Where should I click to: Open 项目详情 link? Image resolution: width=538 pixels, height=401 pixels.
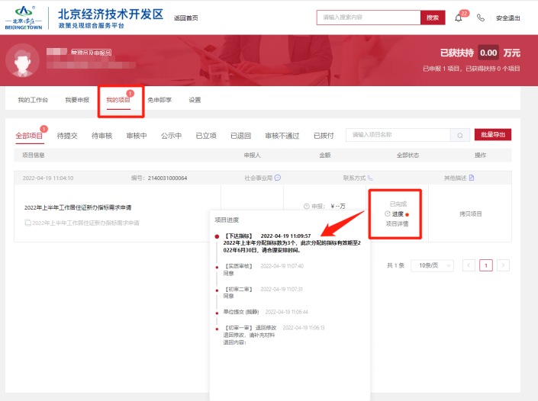tap(397, 224)
